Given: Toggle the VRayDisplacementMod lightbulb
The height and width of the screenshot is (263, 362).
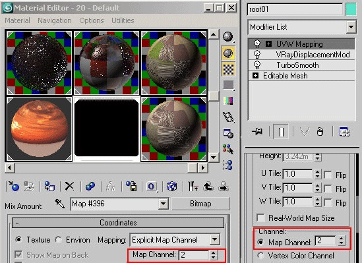Looking at the screenshot, I should (x=257, y=55).
